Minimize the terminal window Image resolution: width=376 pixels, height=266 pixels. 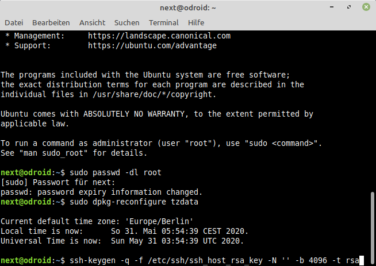coord(332,7)
